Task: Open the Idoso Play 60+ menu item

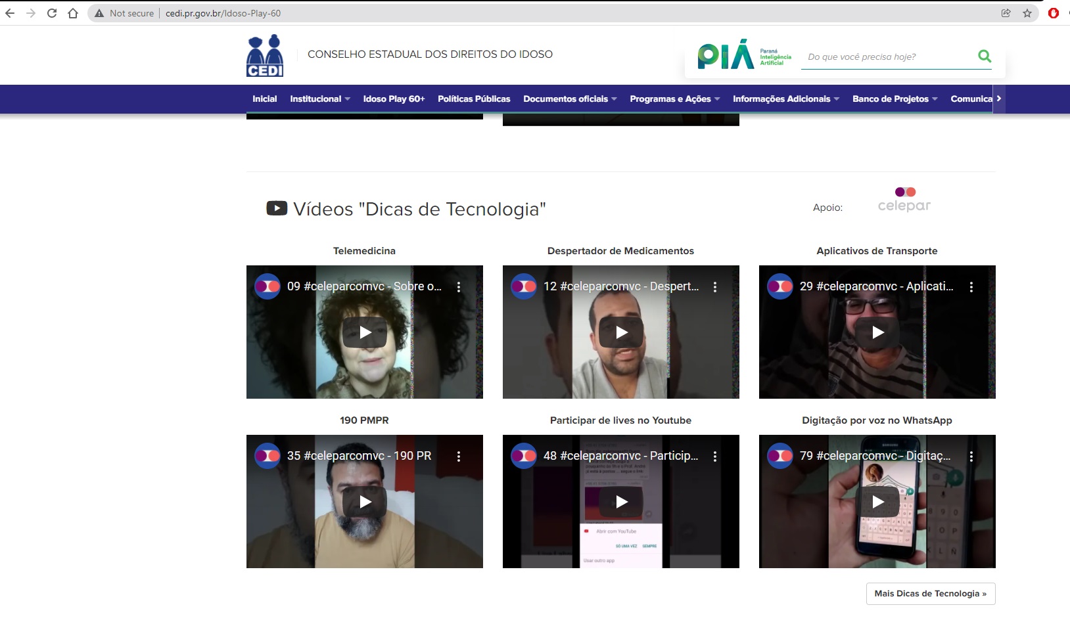Action: click(394, 99)
